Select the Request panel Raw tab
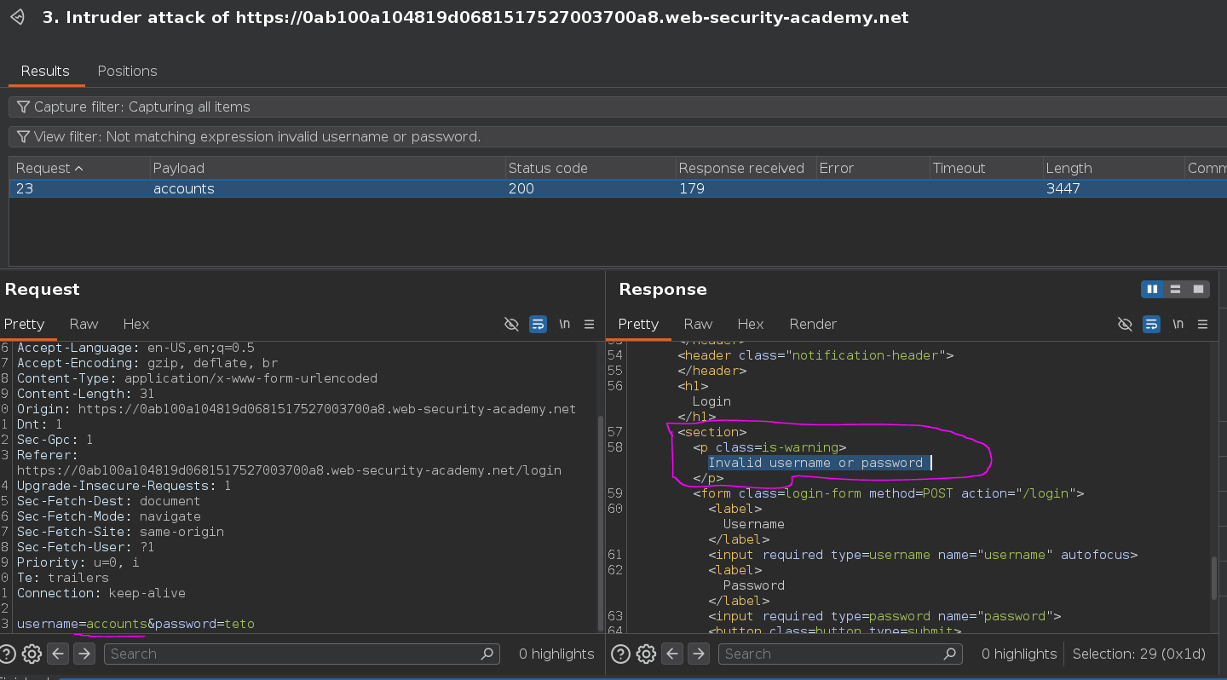The height and width of the screenshot is (680, 1227). tap(84, 324)
